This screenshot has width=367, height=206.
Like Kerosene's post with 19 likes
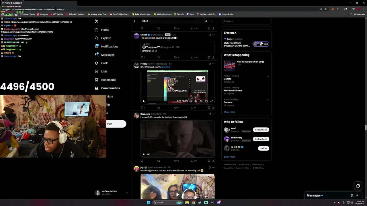(177, 161)
